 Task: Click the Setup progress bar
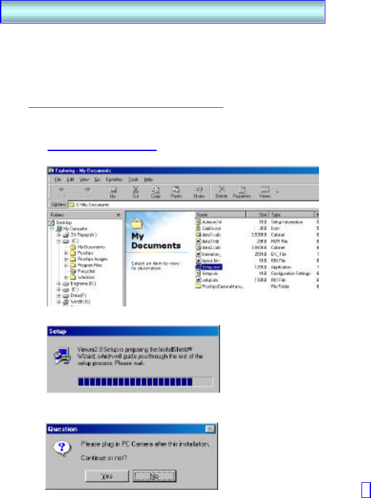pos(145,382)
